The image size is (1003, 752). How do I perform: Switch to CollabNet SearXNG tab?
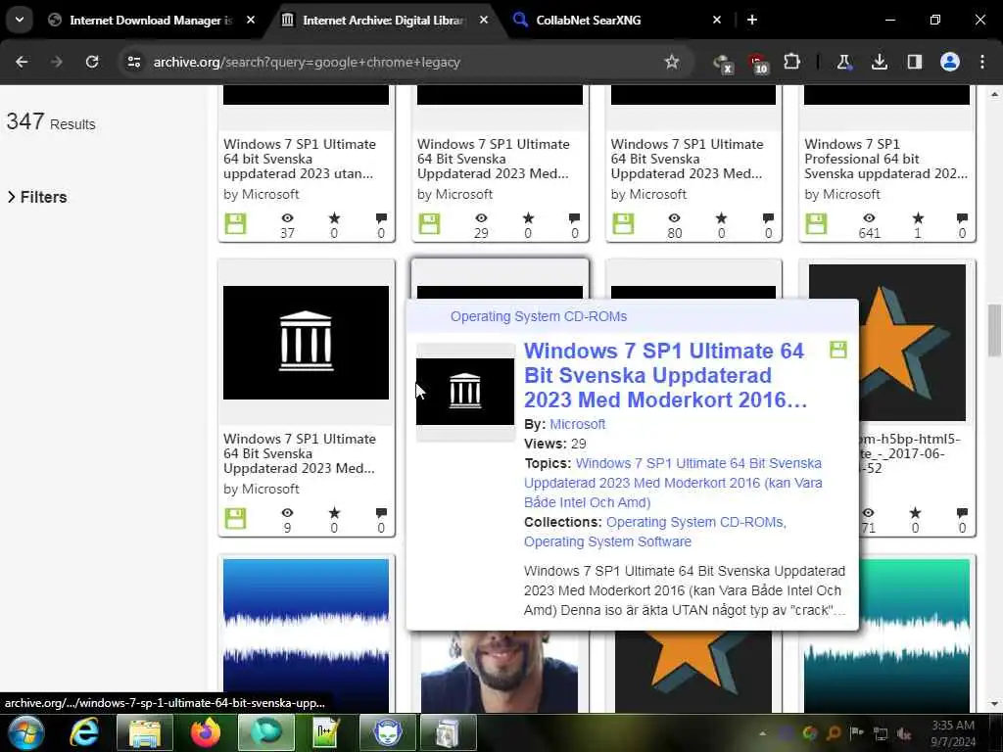click(x=589, y=21)
